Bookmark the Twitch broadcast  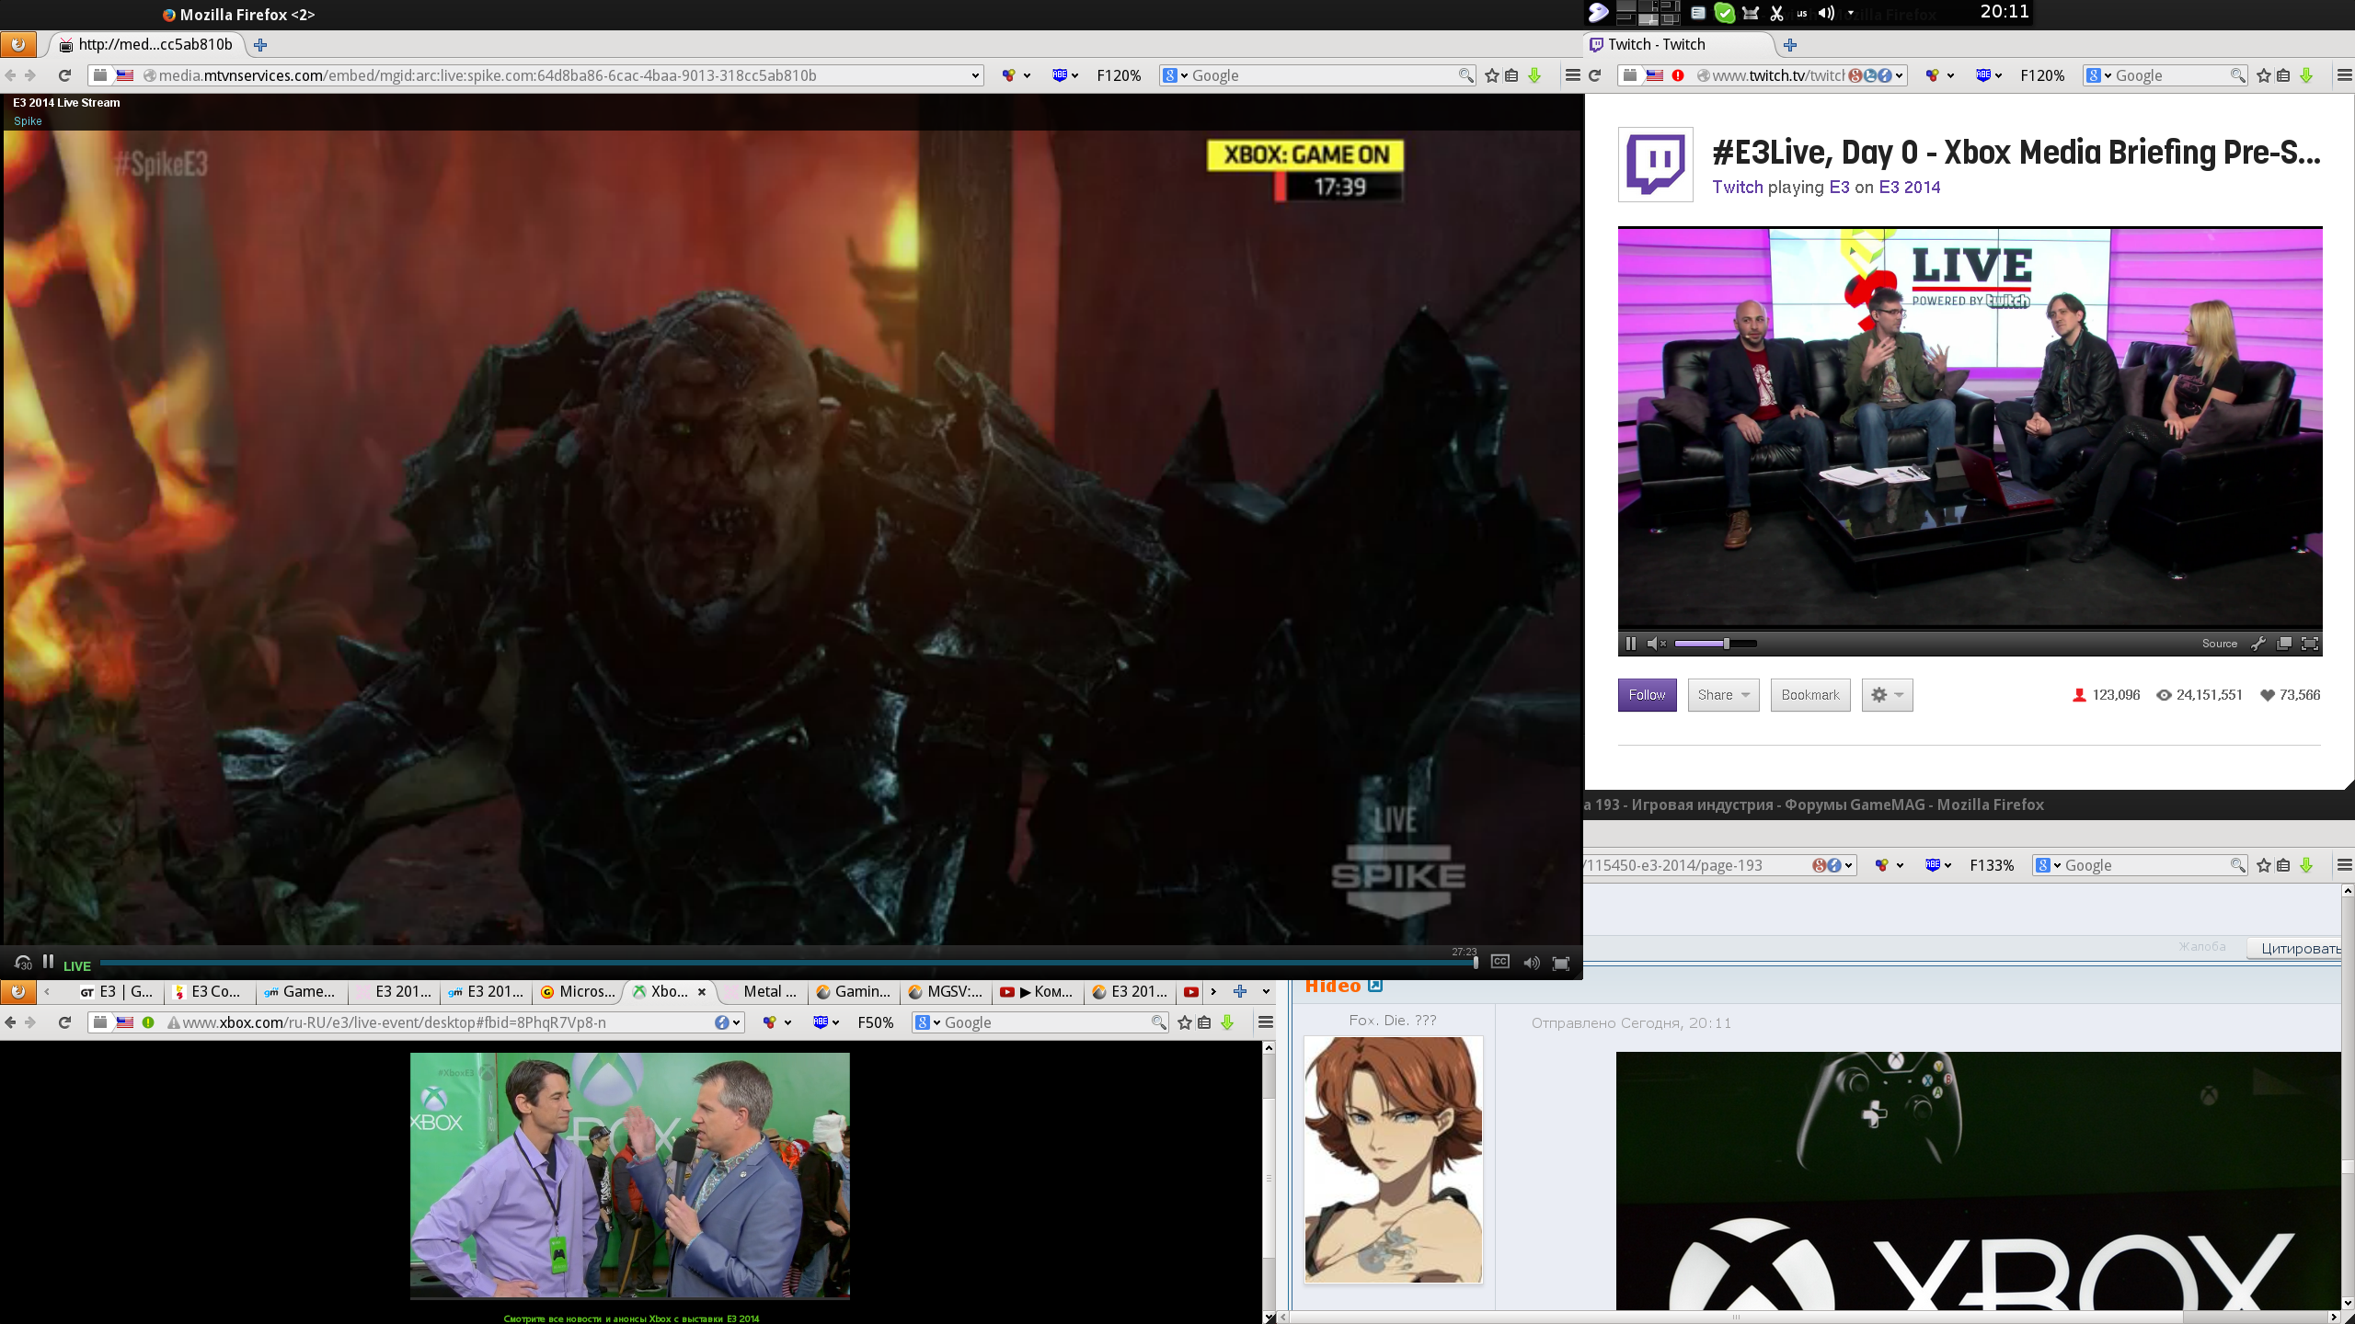point(1809,695)
